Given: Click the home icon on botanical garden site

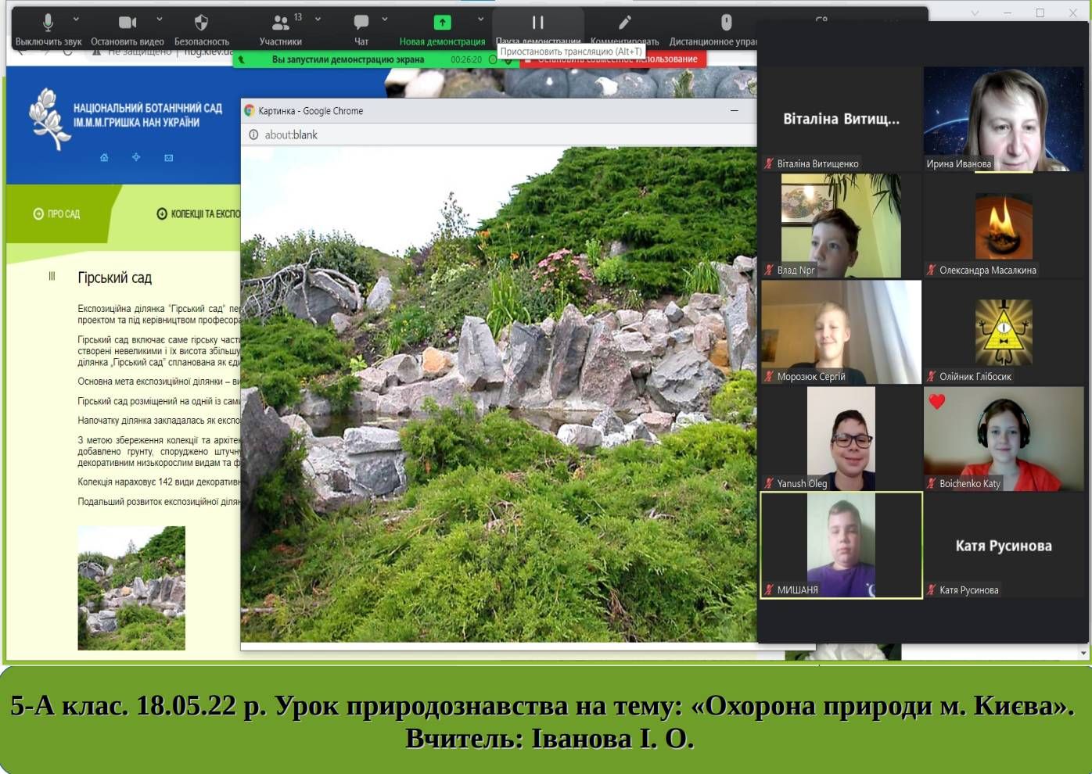Looking at the screenshot, I should tap(104, 158).
